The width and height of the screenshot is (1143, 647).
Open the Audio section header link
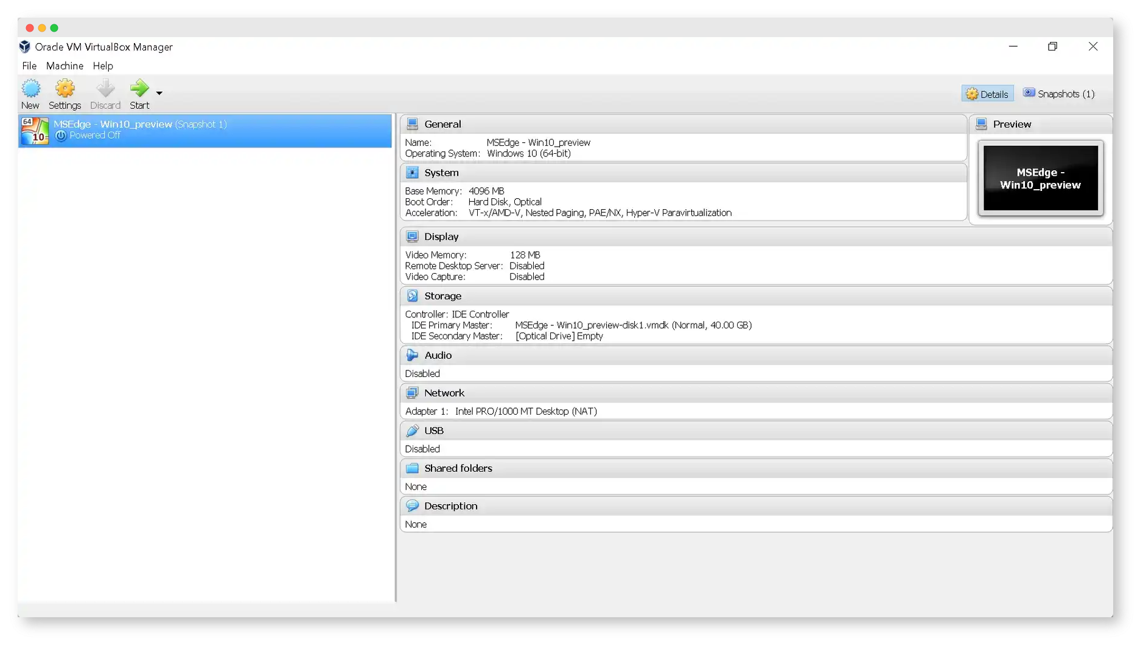click(x=438, y=355)
